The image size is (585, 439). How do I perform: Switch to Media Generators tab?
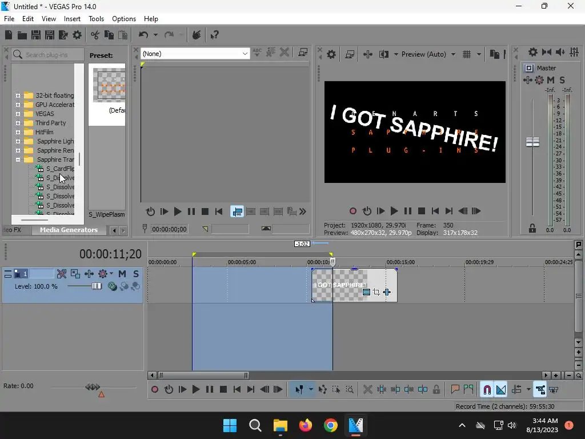69,230
